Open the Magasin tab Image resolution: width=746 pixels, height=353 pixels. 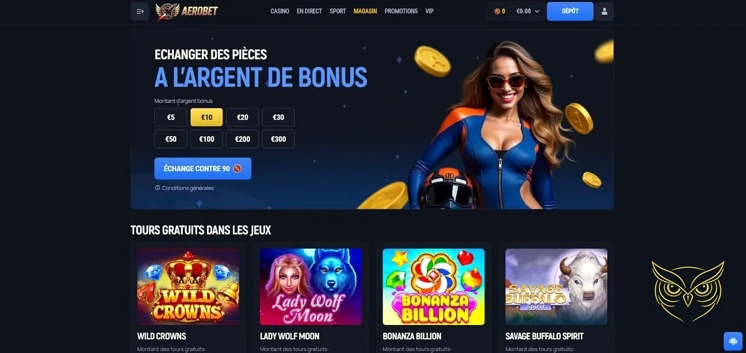(365, 11)
